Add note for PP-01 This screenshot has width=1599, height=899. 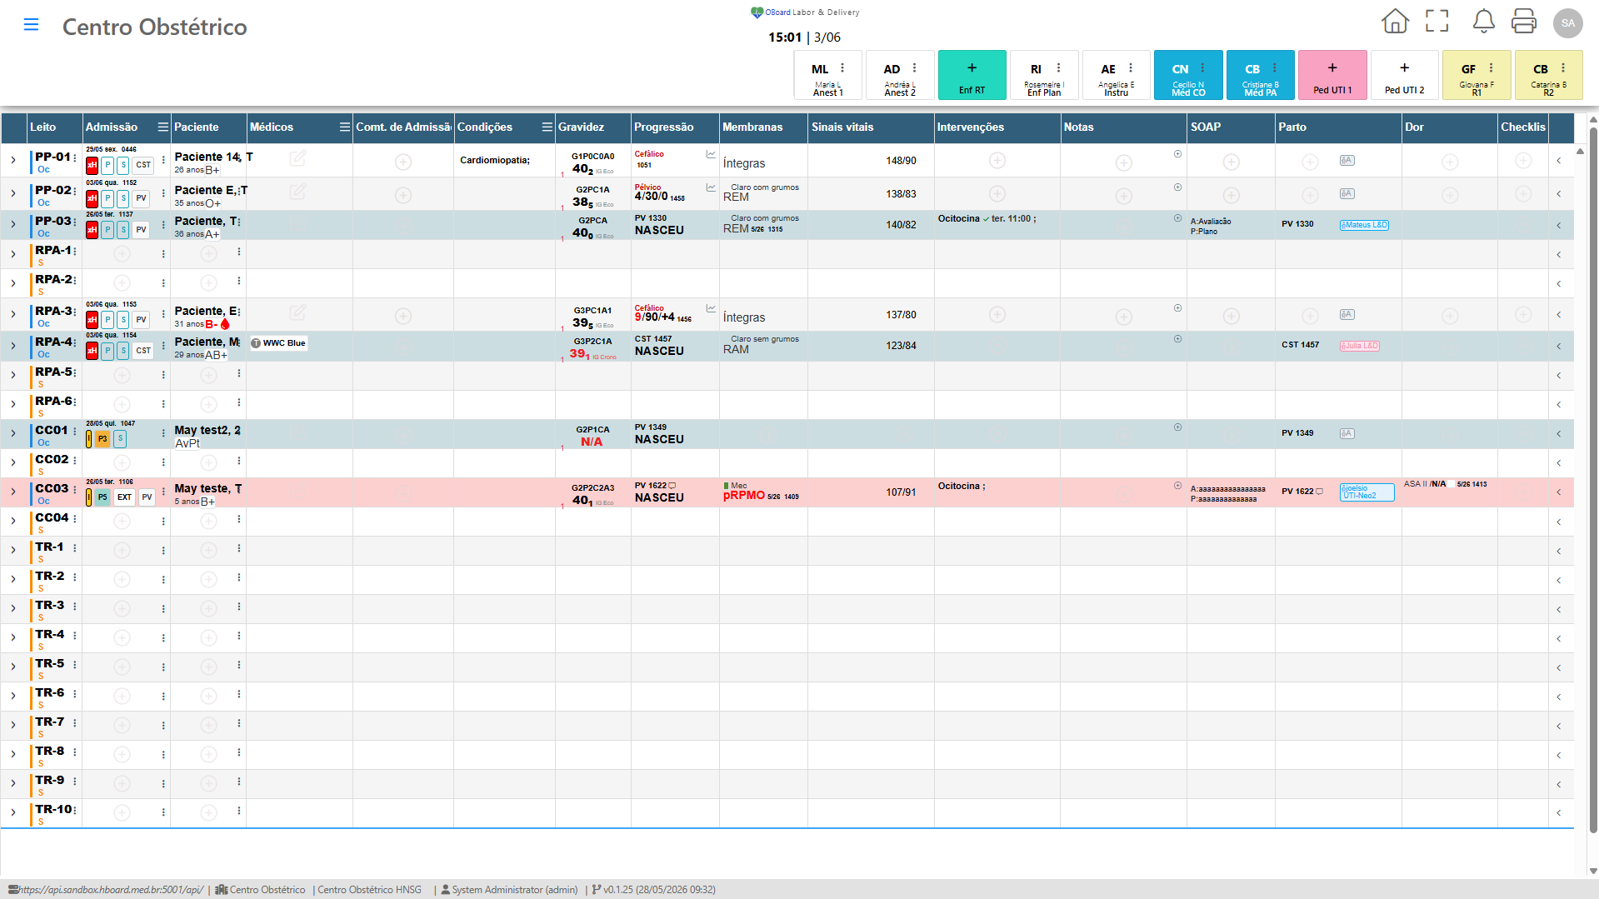1123,162
